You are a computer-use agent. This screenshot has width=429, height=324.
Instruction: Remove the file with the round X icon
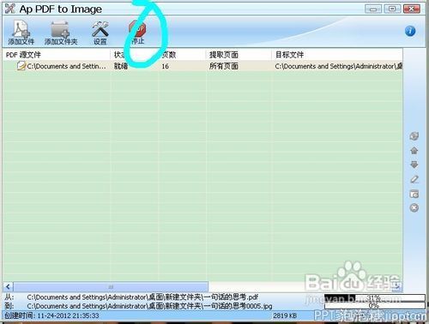coord(414,207)
